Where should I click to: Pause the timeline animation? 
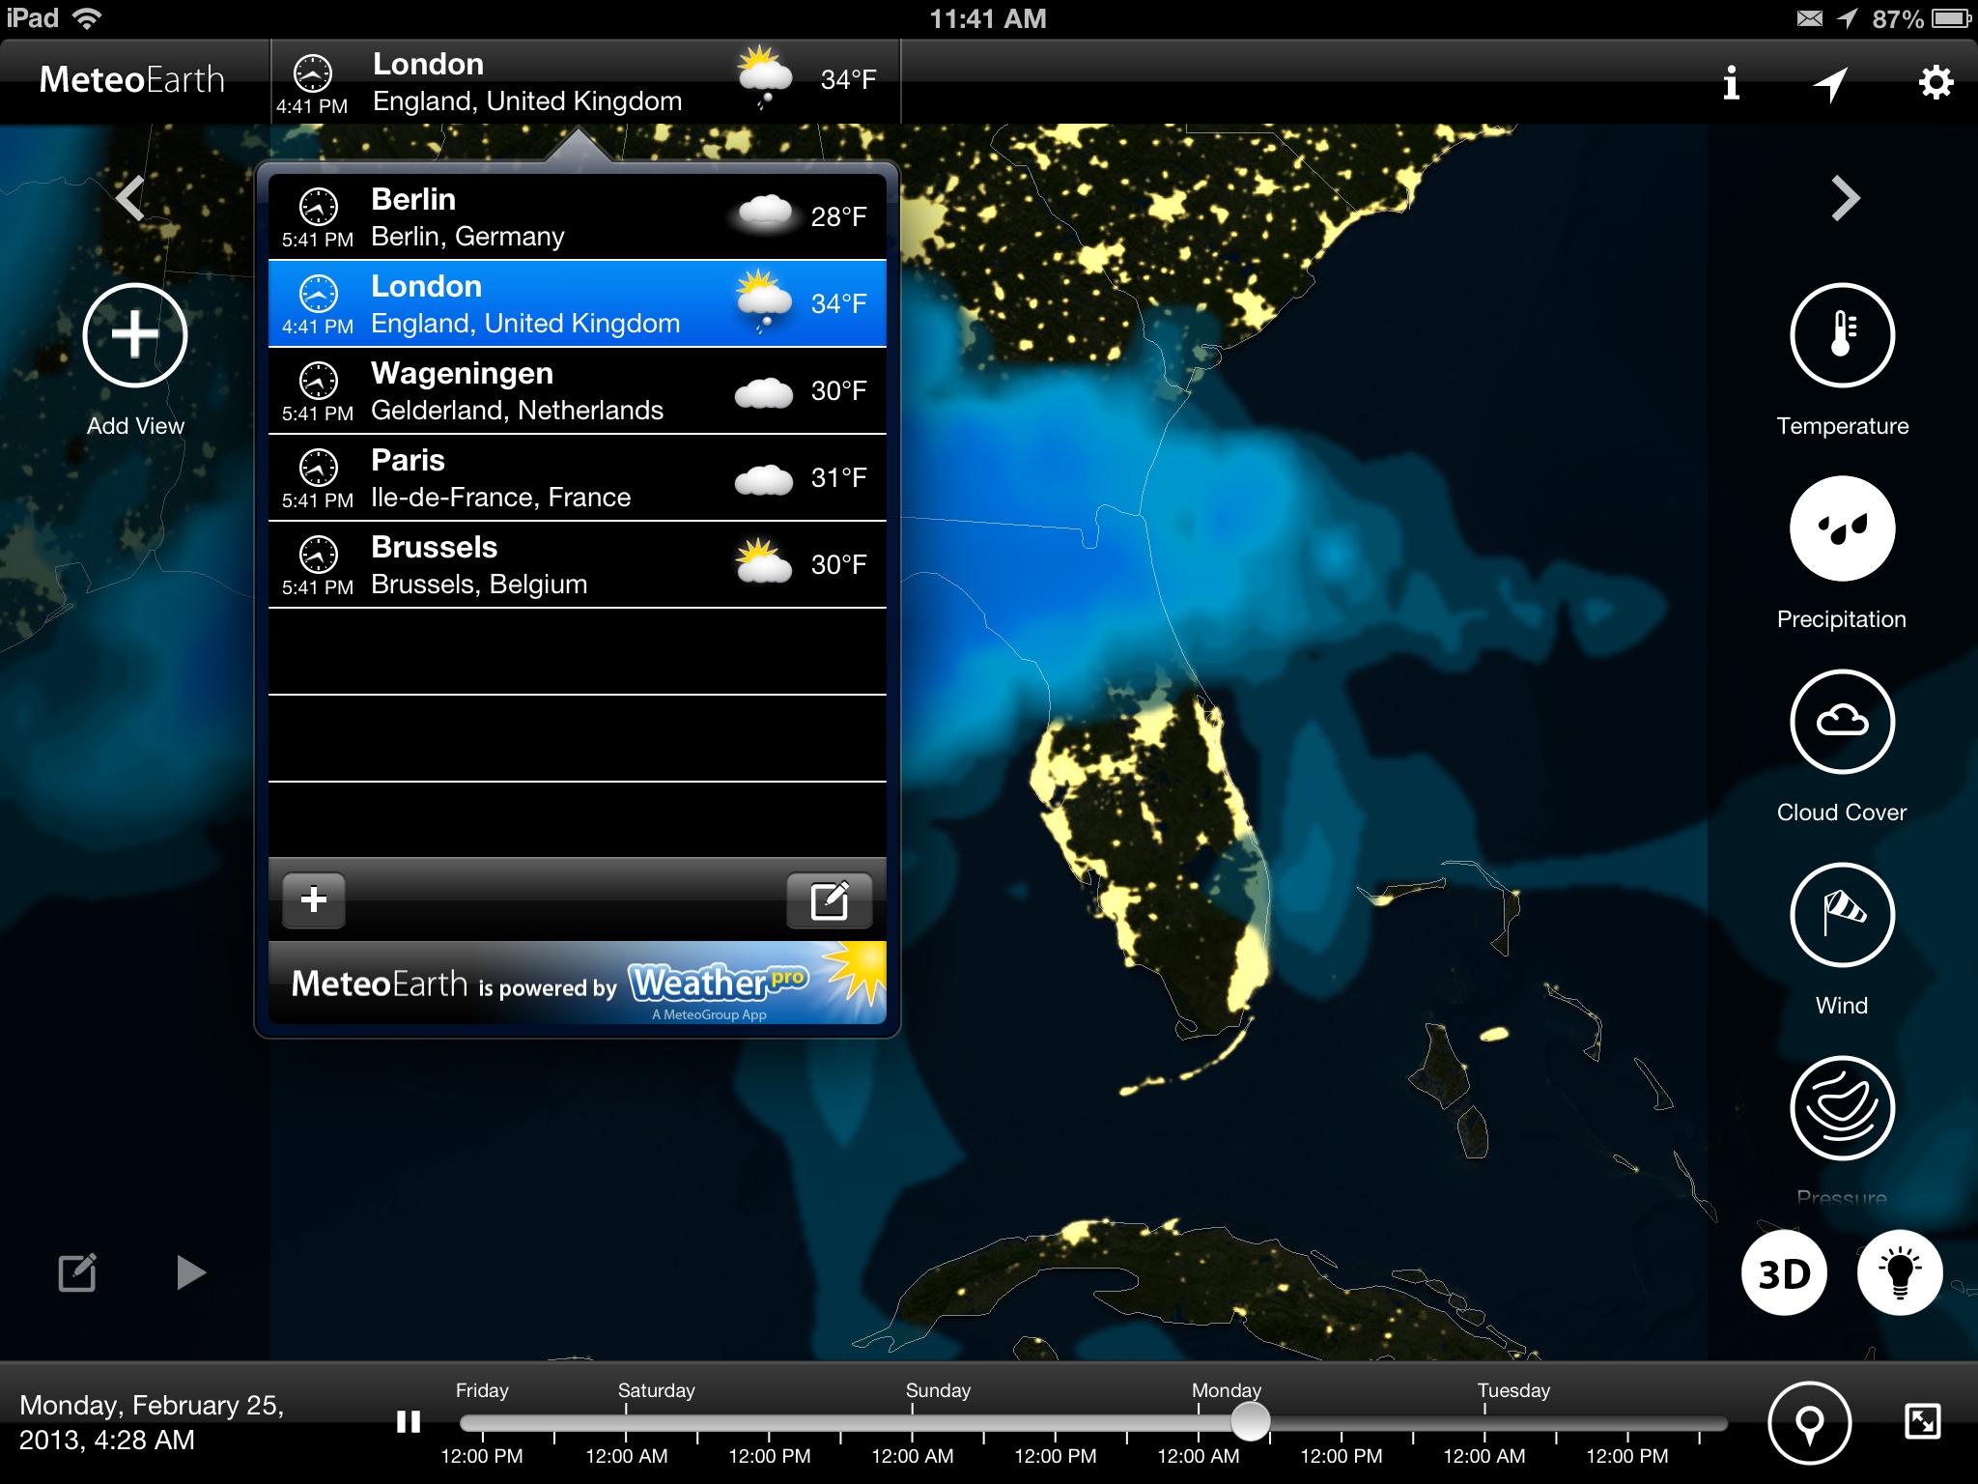coord(409,1422)
